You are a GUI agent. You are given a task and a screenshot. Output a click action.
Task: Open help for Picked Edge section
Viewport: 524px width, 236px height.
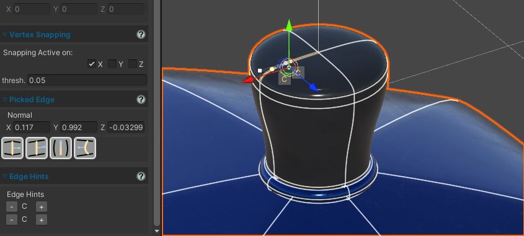(x=141, y=100)
